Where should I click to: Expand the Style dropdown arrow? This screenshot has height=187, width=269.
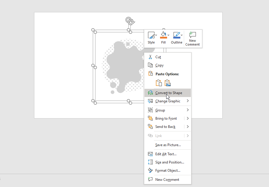pos(156,35)
